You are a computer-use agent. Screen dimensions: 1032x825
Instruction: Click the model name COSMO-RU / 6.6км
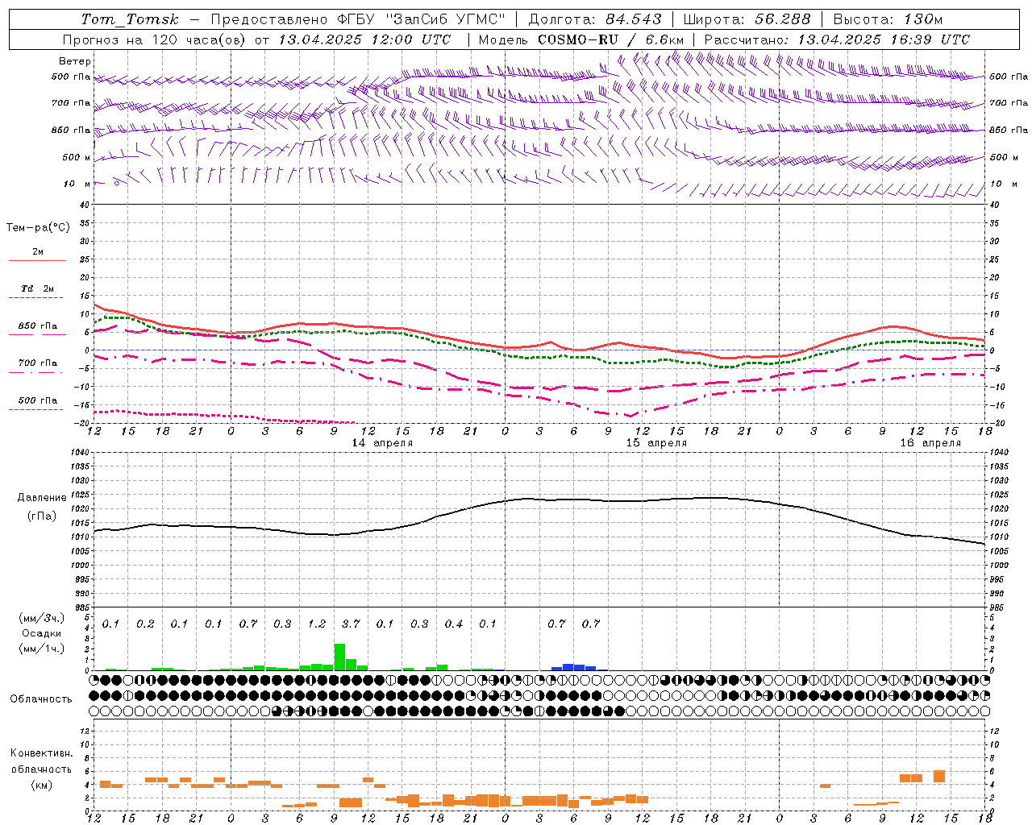coord(610,39)
